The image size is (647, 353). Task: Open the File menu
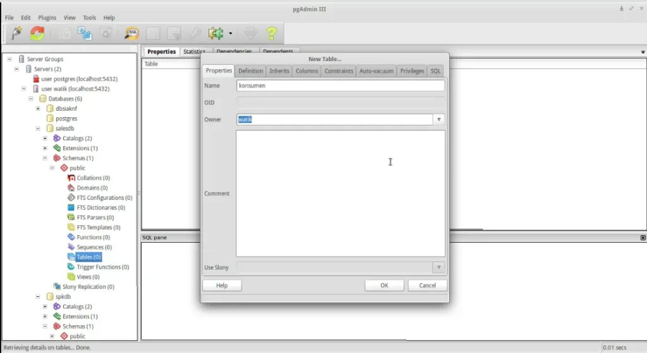click(9, 18)
